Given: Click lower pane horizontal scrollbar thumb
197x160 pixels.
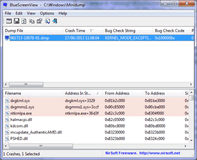Looking at the screenshot, I should click(41, 146).
